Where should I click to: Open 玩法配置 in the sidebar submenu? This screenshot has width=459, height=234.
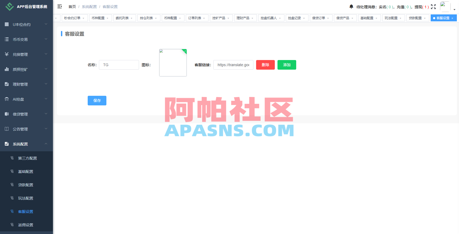coord(26,198)
